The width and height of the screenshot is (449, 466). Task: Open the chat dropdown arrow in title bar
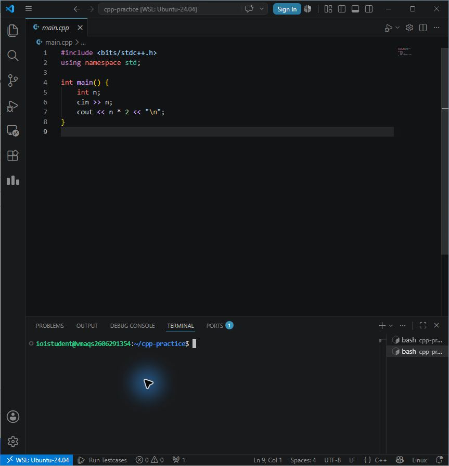[x=262, y=9]
